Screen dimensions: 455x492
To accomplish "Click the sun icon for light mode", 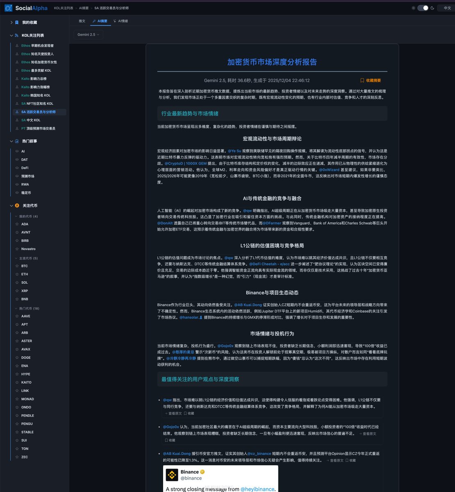I will click(x=413, y=8).
